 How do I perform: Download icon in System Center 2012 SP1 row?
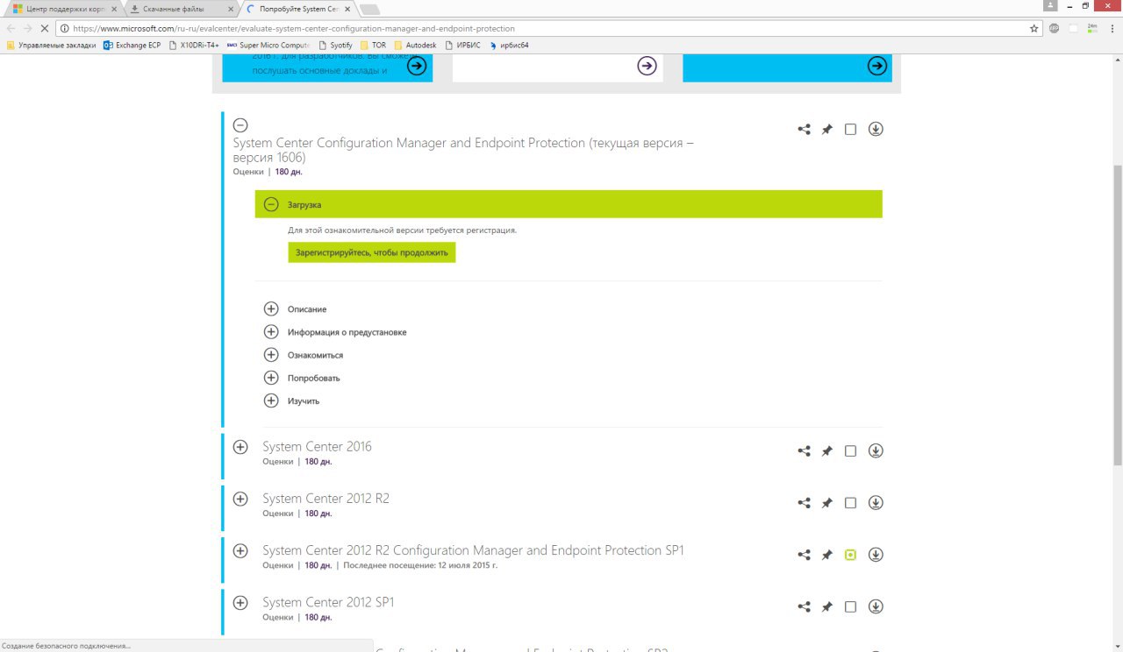[x=876, y=606]
